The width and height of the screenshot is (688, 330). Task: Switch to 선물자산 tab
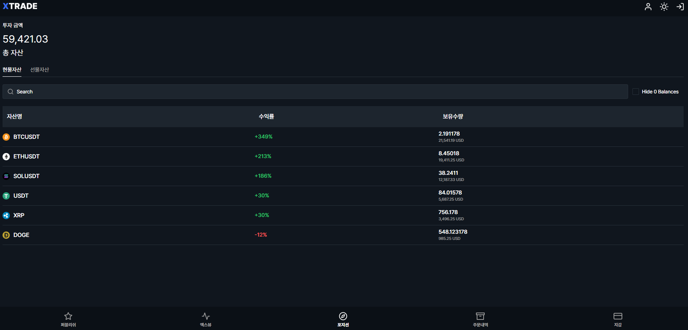(40, 69)
